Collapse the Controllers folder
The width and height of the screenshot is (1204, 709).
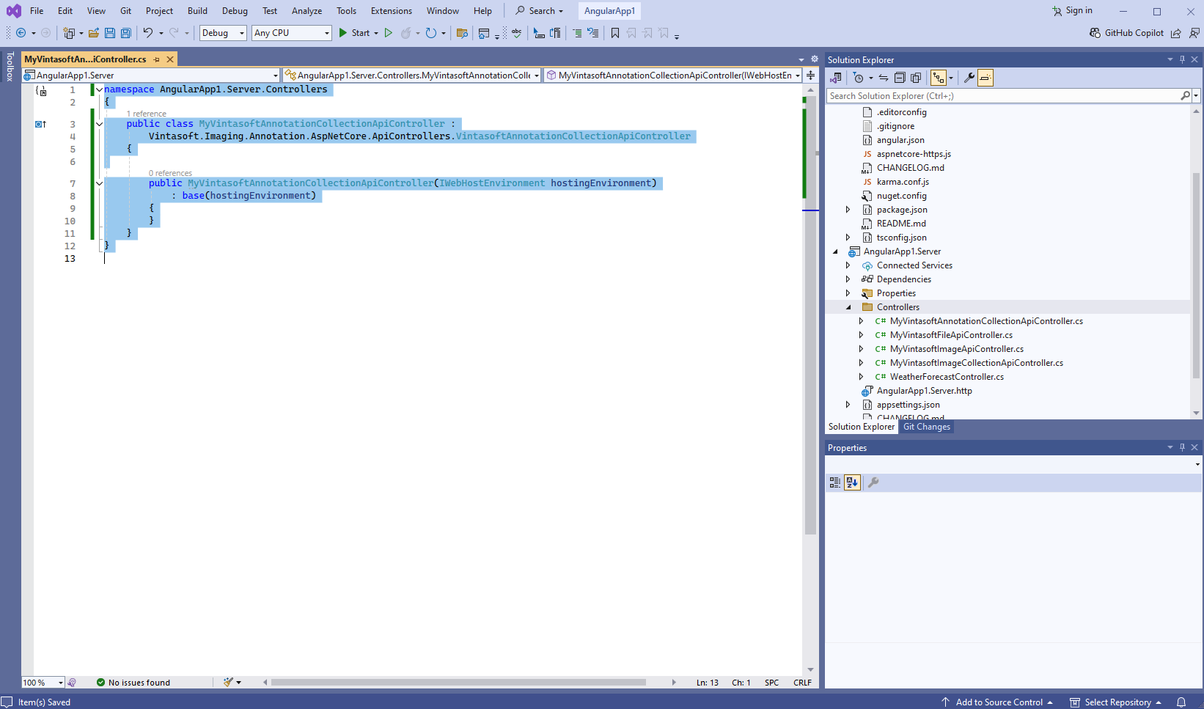(x=848, y=307)
